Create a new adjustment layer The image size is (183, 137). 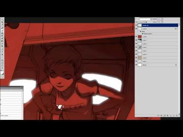(167, 115)
